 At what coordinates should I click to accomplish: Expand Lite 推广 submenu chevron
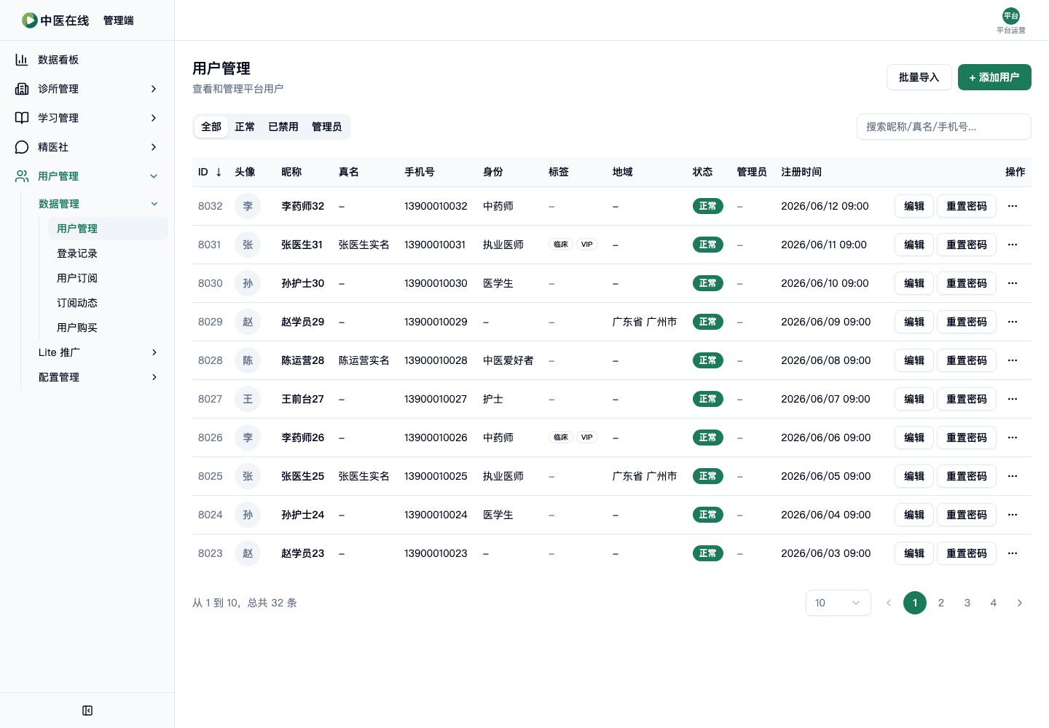click(154, 352)
